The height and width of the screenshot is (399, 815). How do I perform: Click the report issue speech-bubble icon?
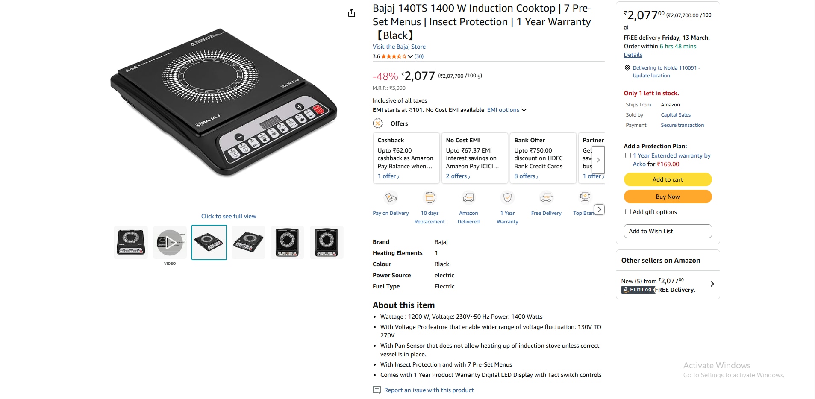[x=377, y=390]
